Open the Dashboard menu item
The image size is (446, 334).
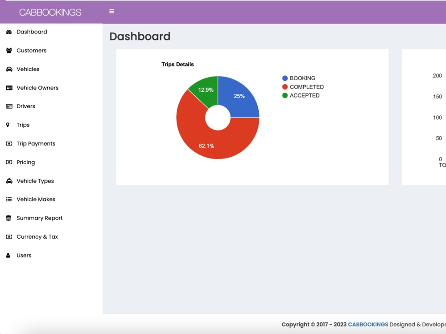point(32,32)
